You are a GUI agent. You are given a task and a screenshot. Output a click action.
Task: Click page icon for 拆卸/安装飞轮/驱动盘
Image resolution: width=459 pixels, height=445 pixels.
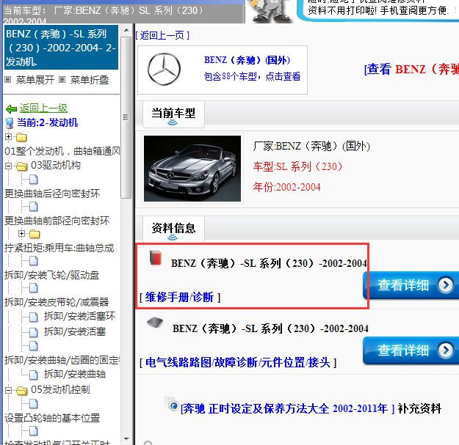pos(34,261)
